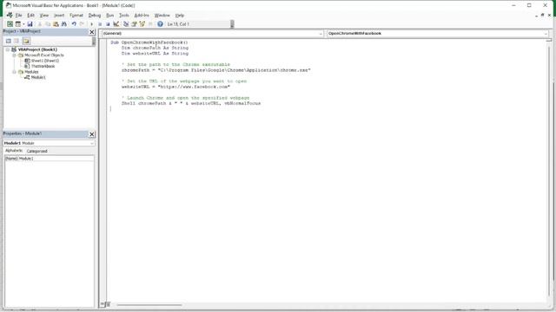The width and height of the screenshot is (556, 312).
Task: Save the workbook with the floppy icon
Action: [30, 24]
